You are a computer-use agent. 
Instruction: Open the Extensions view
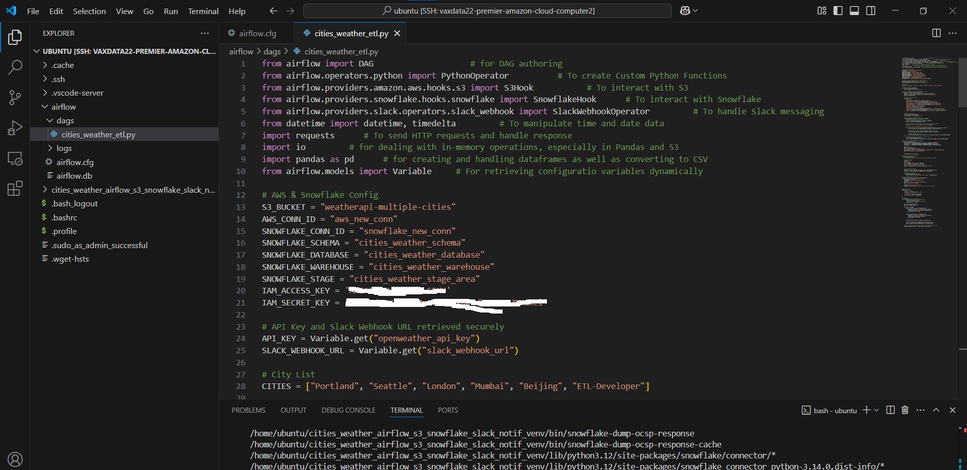tap(15, 189)
